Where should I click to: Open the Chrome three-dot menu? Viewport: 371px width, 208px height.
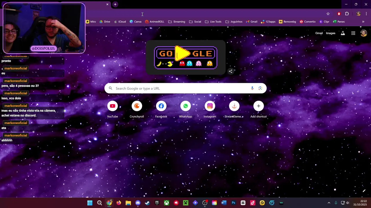point(366,14)
